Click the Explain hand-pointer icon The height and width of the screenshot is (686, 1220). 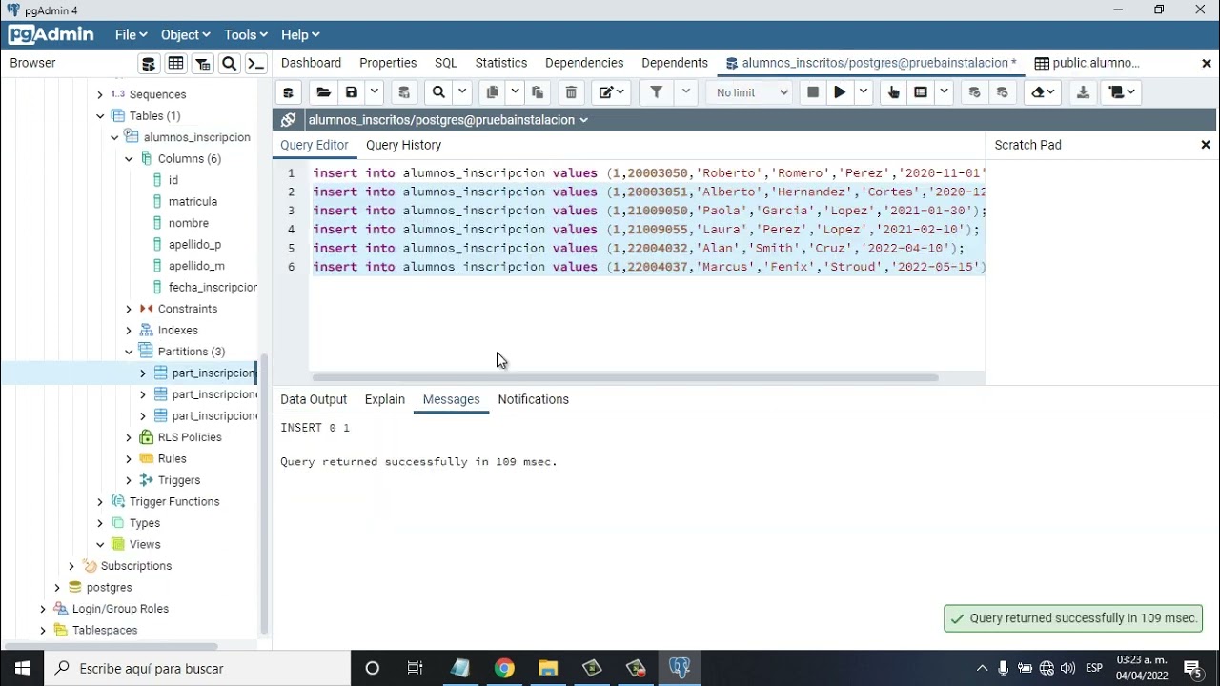pos(893,92)
